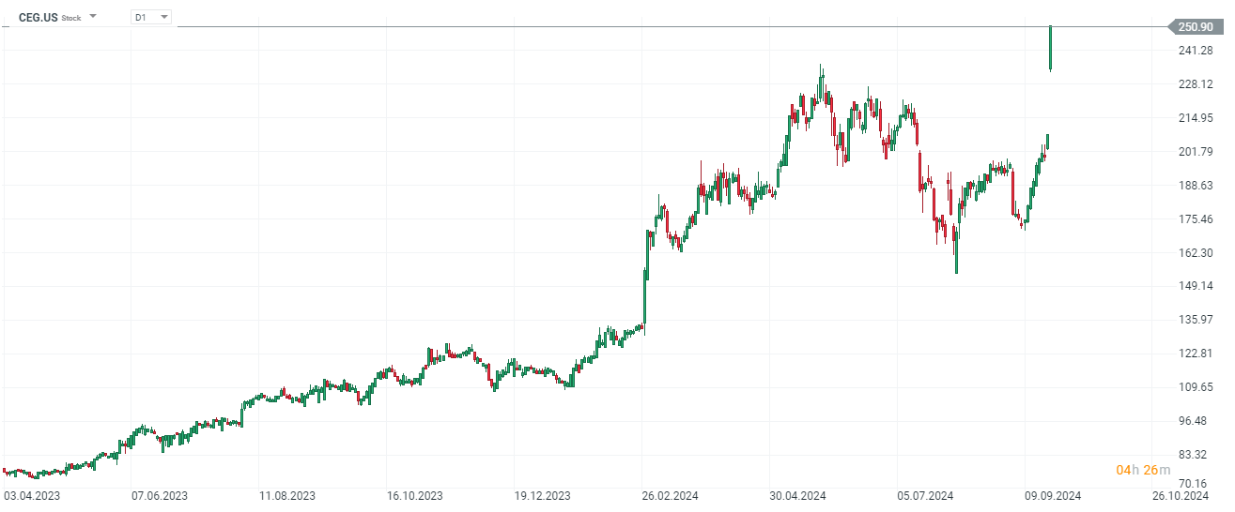1235x512 pixels.
Task: Click the 162.30 price axis label
Action: [1195, 253]
